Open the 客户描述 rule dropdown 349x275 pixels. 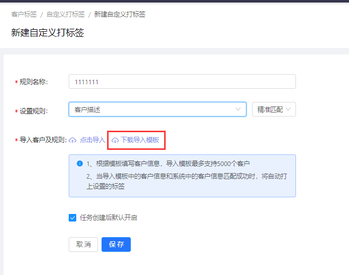(x=158, y=109)
